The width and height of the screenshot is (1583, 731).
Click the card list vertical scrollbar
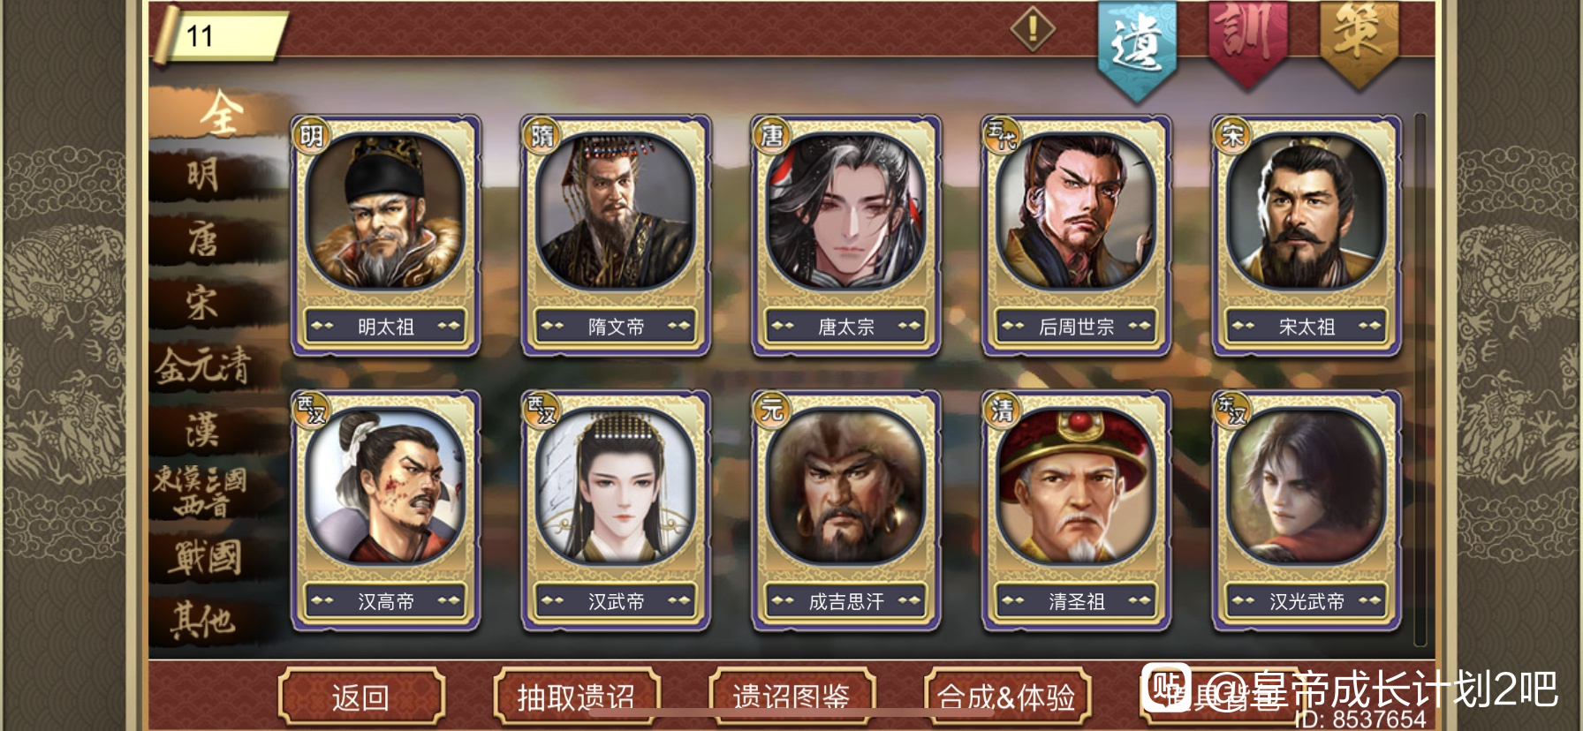(1420, 380)
